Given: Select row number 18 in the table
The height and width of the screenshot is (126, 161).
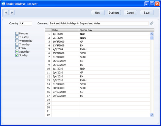Looking at the screenshot, I should 48,100.
